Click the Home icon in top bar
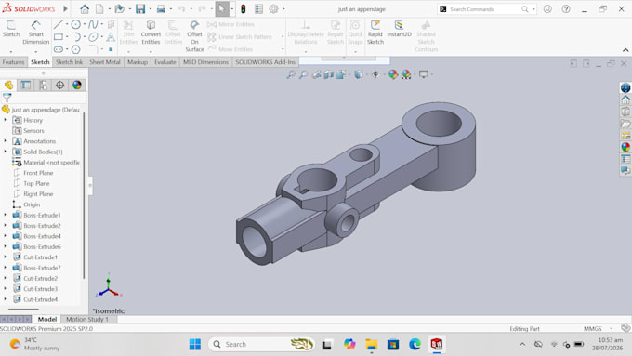 [85, 9]
